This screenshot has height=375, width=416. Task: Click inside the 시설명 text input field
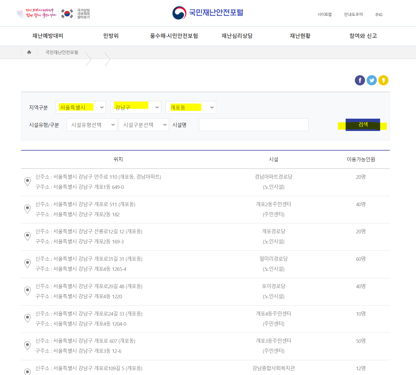(253, 125)
